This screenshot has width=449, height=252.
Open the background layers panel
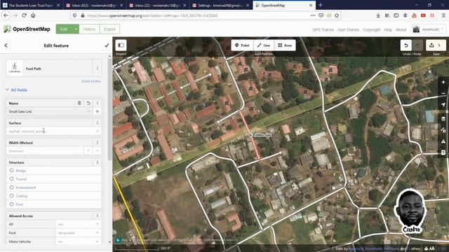coord(443,119)
